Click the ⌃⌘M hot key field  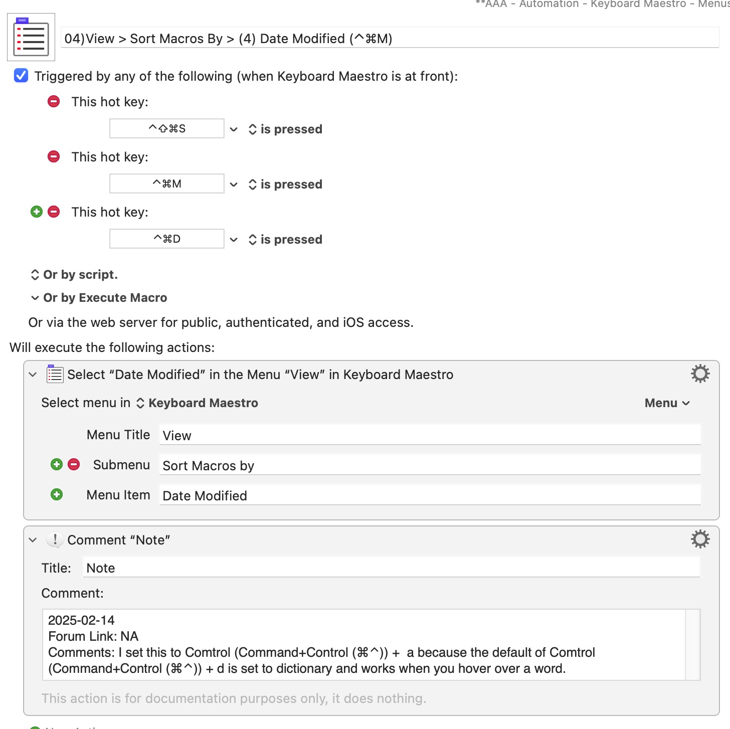[x=167, y=184]
